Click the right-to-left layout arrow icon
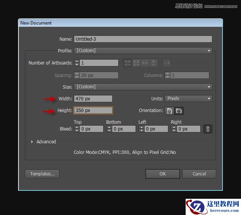This screenshot has width=241, height=215. point(167,63)
